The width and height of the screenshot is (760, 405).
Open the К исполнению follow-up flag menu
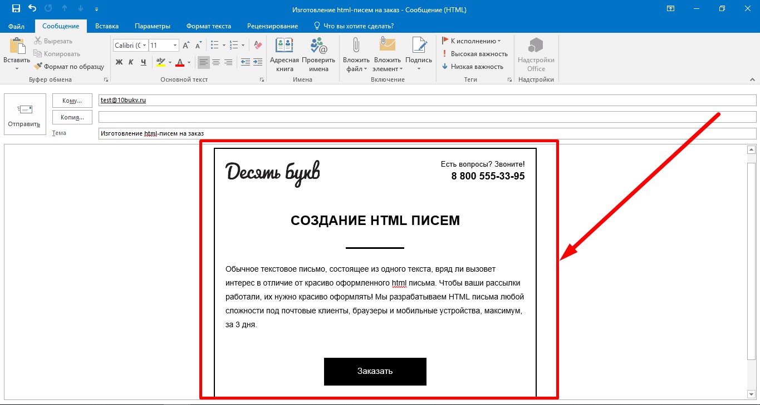[x=471, y=41]
